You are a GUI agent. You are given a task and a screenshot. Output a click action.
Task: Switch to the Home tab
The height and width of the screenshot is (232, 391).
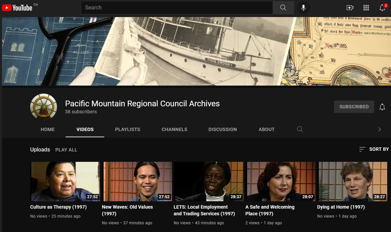tap(48, 130)
